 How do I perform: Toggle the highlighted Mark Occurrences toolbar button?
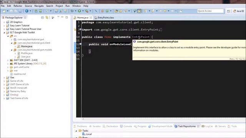[139, 11]
